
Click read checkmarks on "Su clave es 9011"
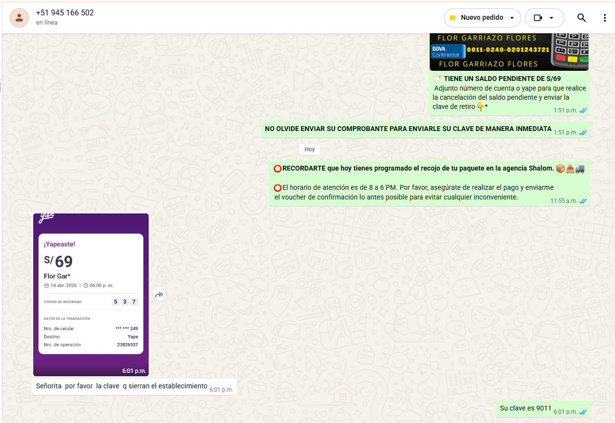click(583, 412)
